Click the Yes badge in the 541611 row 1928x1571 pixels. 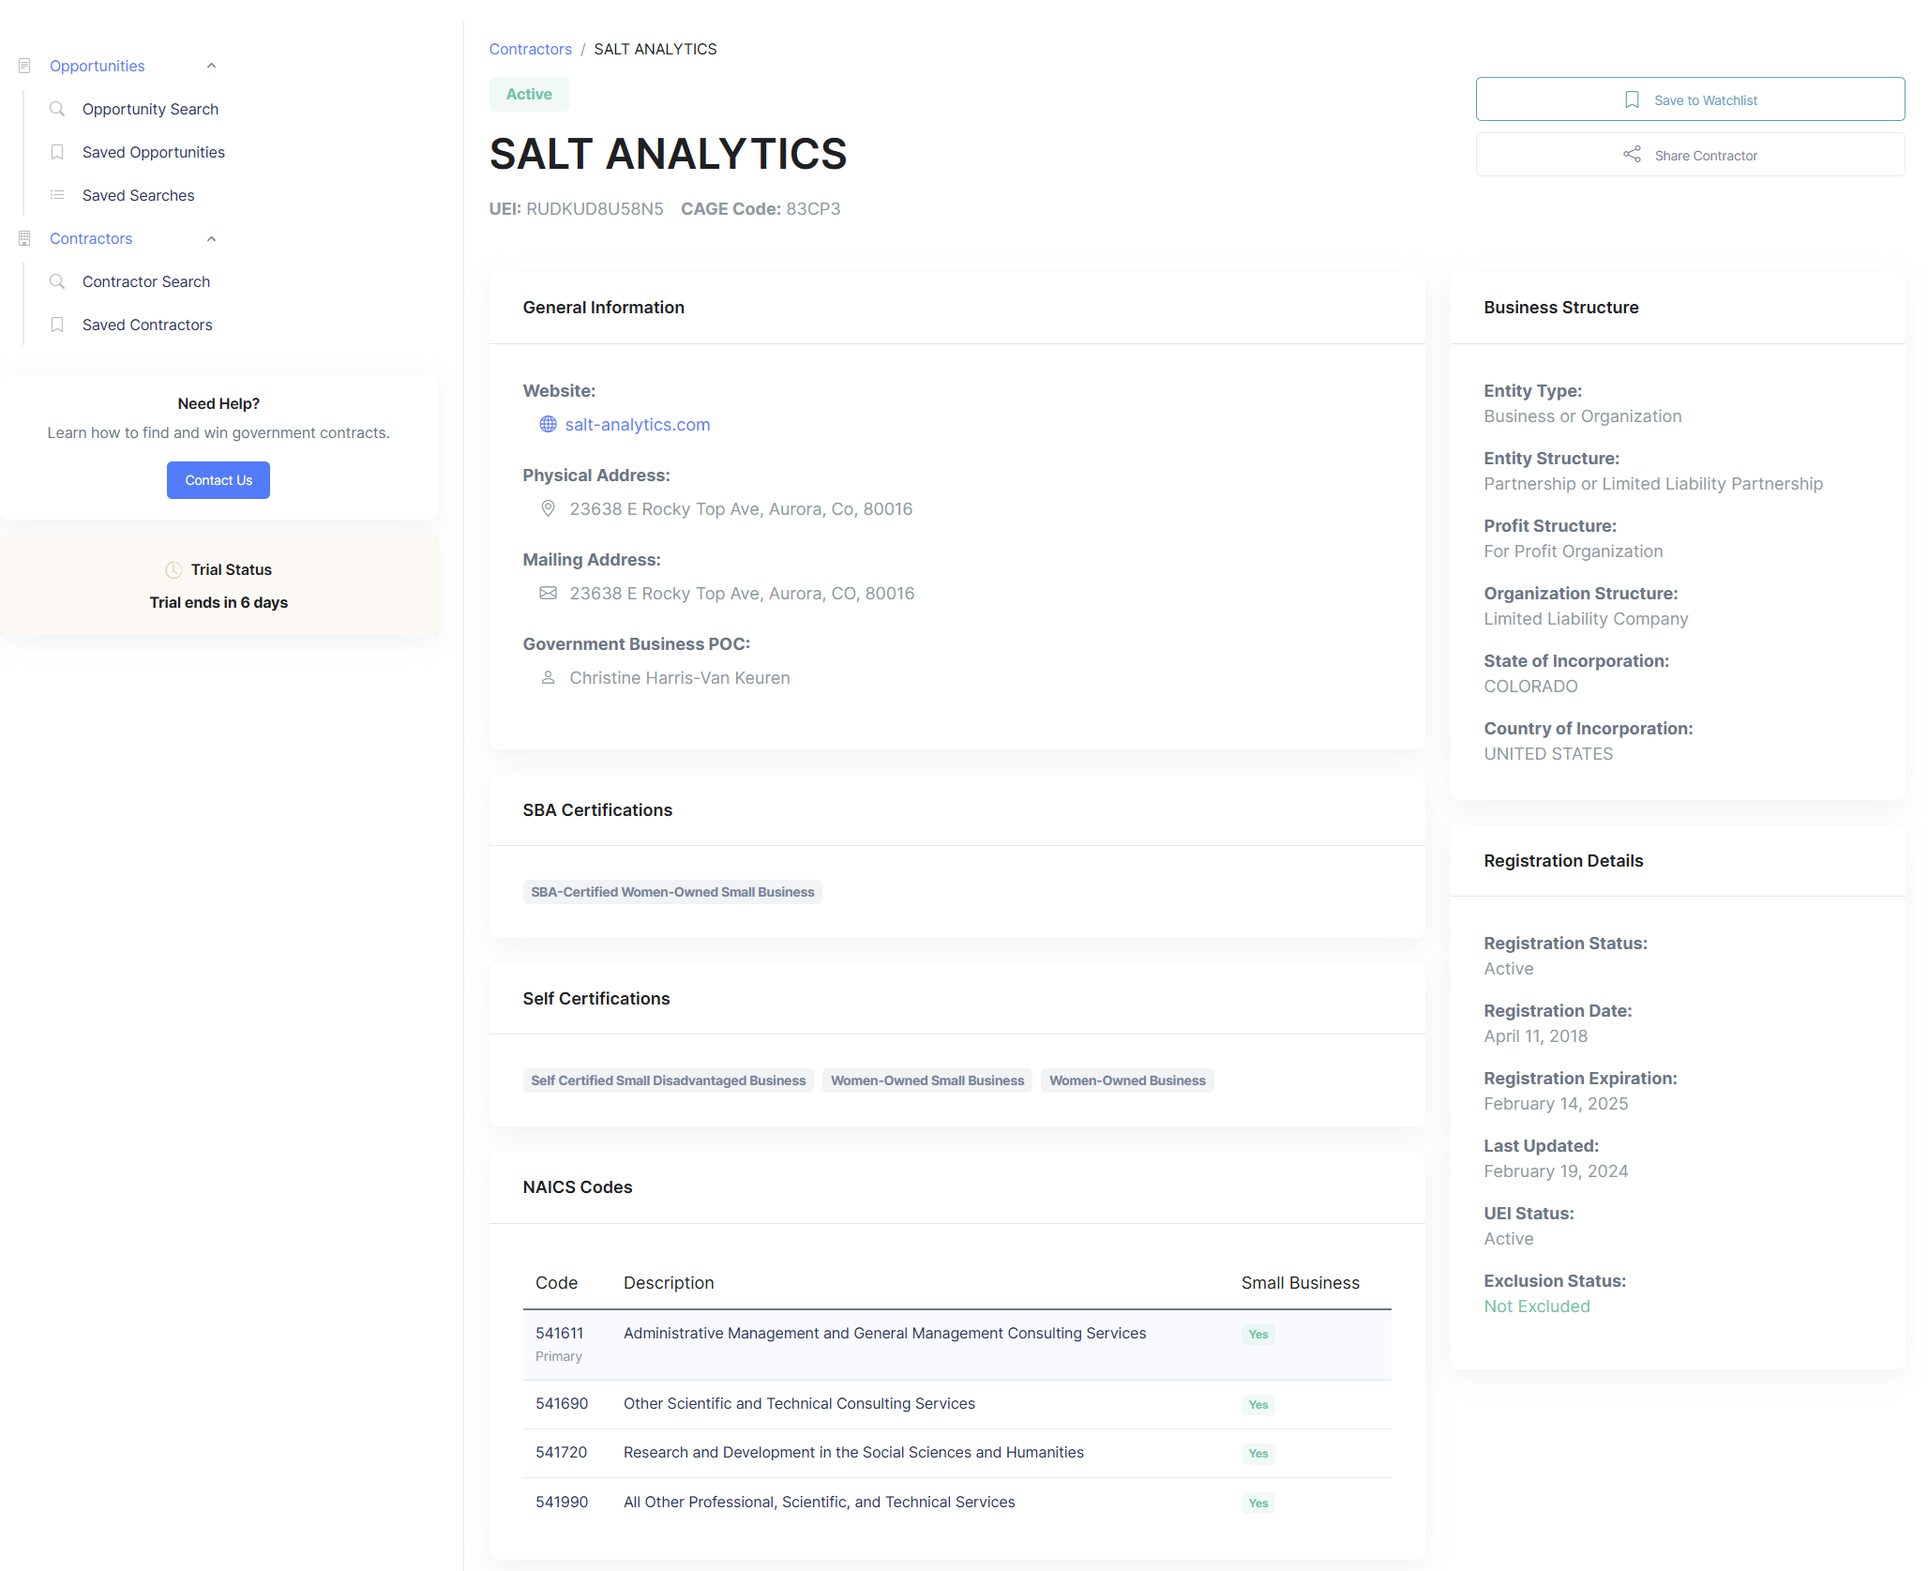[x=1258, y=1335]
